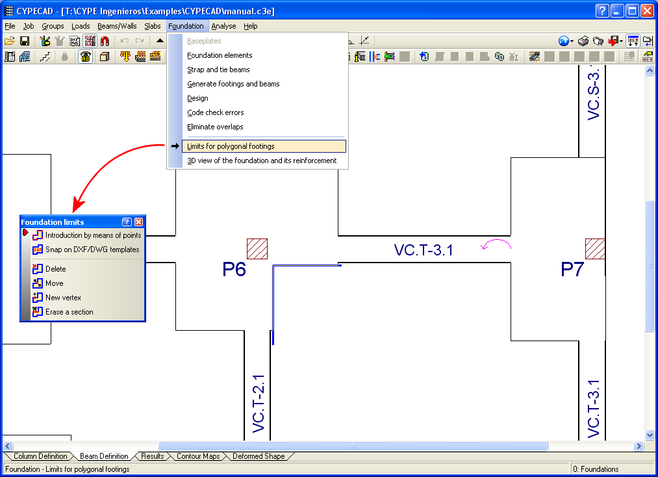The height and width of the screenshot is (477, 658).
Task: Click the beam information icon
Action: (360, 57)
